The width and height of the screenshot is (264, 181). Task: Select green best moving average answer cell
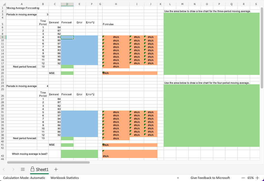tap(79, 154)
